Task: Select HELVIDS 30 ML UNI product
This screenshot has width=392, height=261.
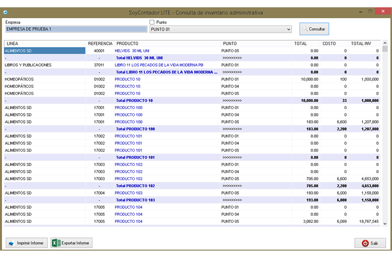Action: click(x=132, y=51)
